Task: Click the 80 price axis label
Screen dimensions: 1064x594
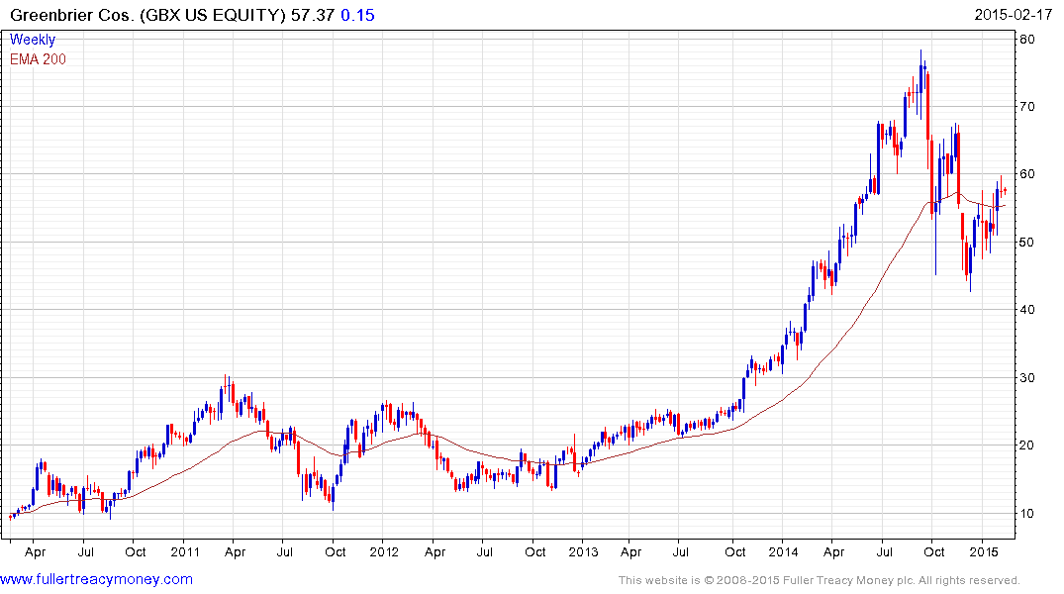Action: (x=1027, y=40)
